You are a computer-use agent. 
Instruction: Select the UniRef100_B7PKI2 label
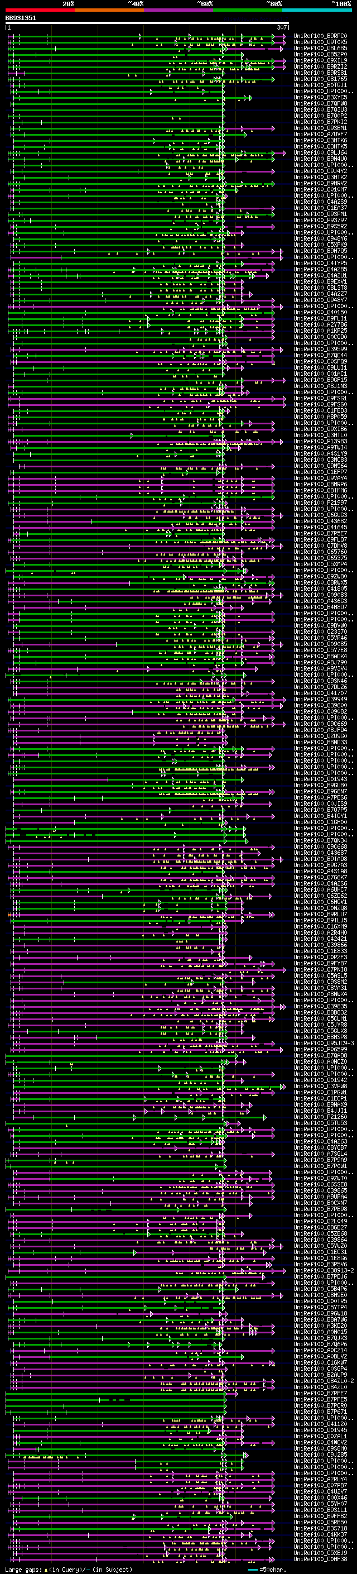(x=320, y=122)
